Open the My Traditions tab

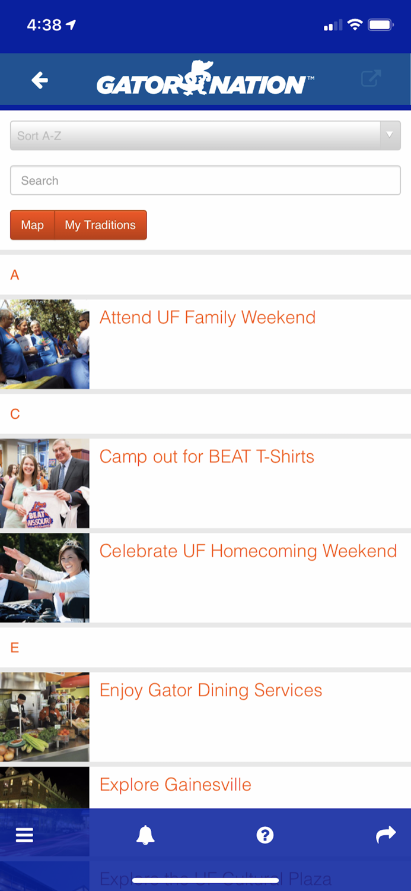click(x=100, y=225)
